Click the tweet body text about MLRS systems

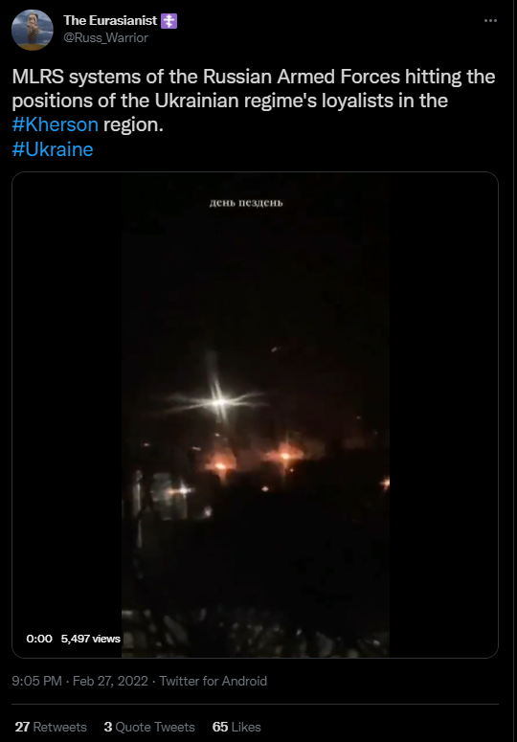pyautogui.click(x=254, y=101)
